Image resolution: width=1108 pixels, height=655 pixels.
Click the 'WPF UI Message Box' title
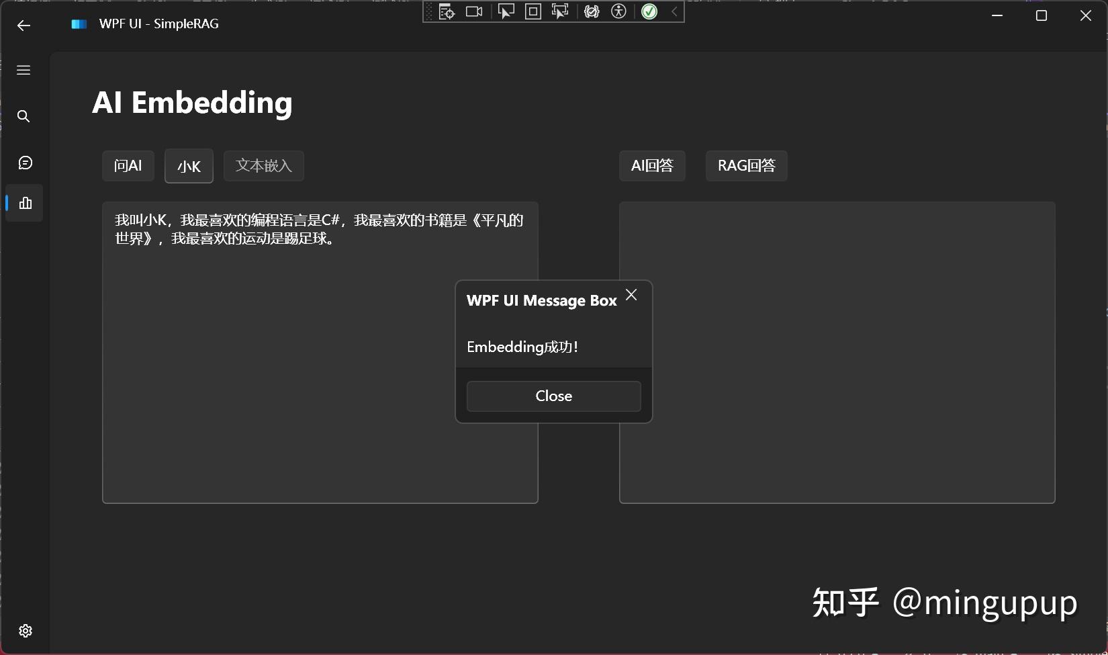(x=542, y=301)
